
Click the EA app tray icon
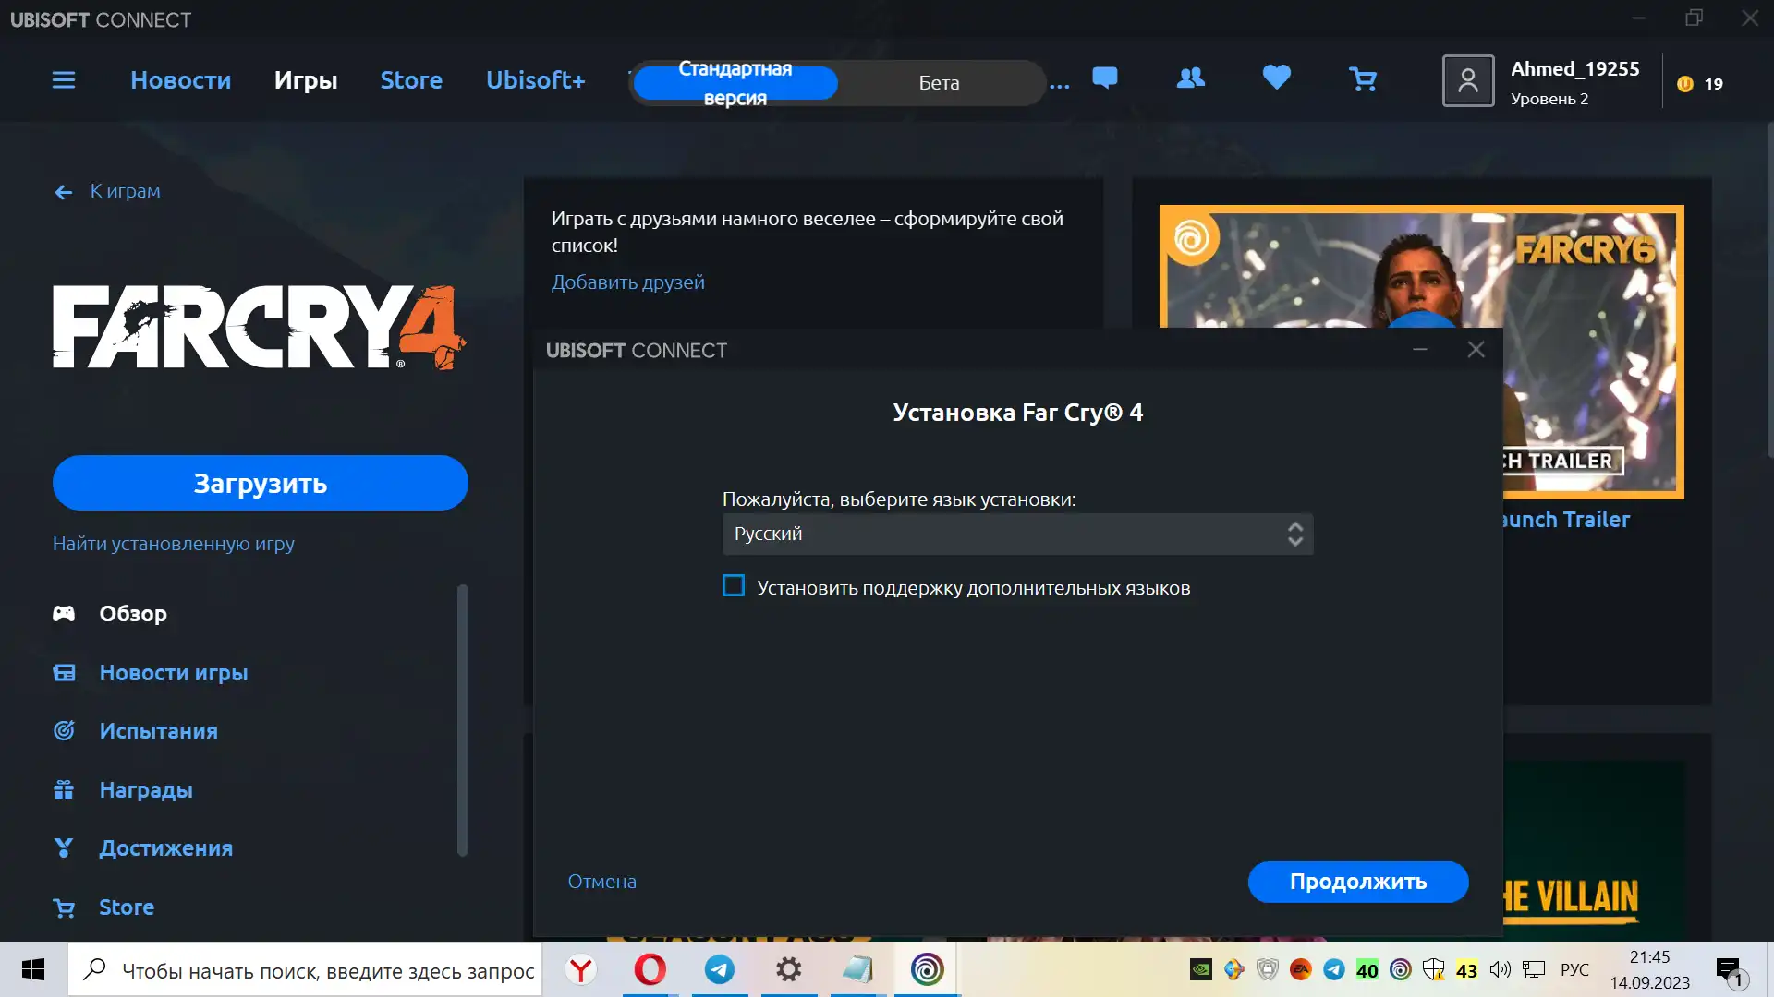tap(1301, 969)
